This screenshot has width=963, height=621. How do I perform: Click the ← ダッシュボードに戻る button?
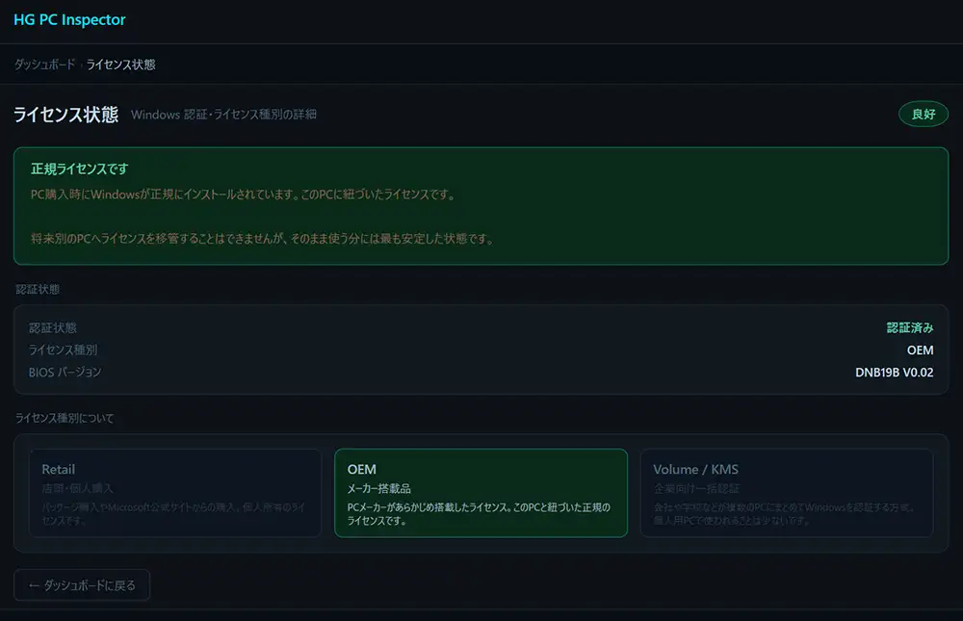82,585
